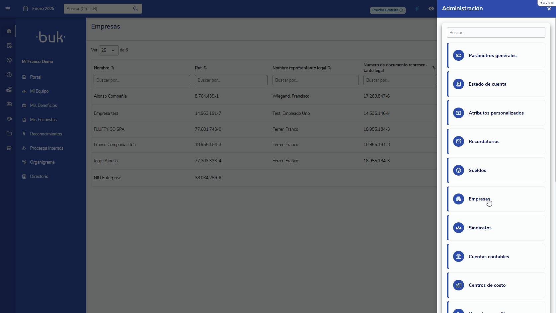Image resolution: width=556 pixels, height=313 pixels.
Task: Click the home icon in left rail
Action: 9,31
